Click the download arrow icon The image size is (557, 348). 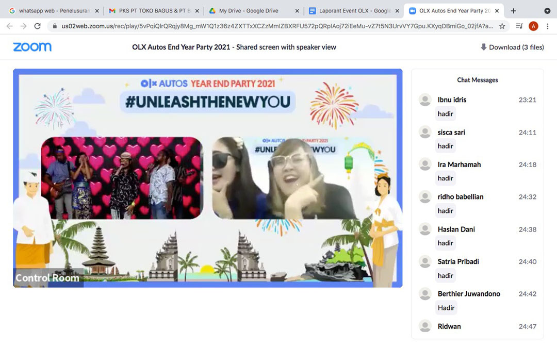coord(483,47)
